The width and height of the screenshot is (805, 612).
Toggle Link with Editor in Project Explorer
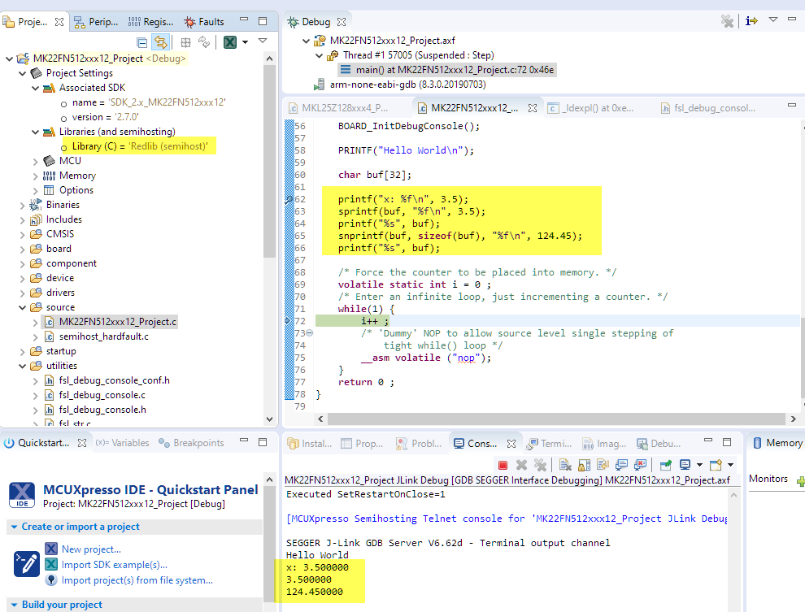pos(161,42)
